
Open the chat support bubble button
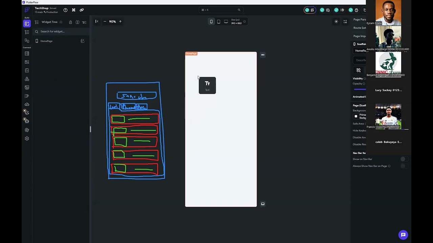pos(403,235)
